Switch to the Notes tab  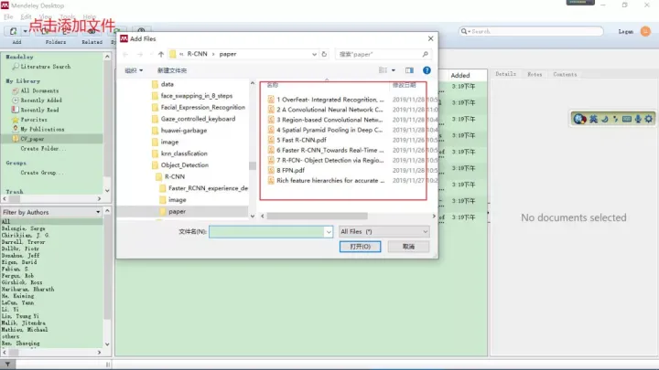point(535,74)
